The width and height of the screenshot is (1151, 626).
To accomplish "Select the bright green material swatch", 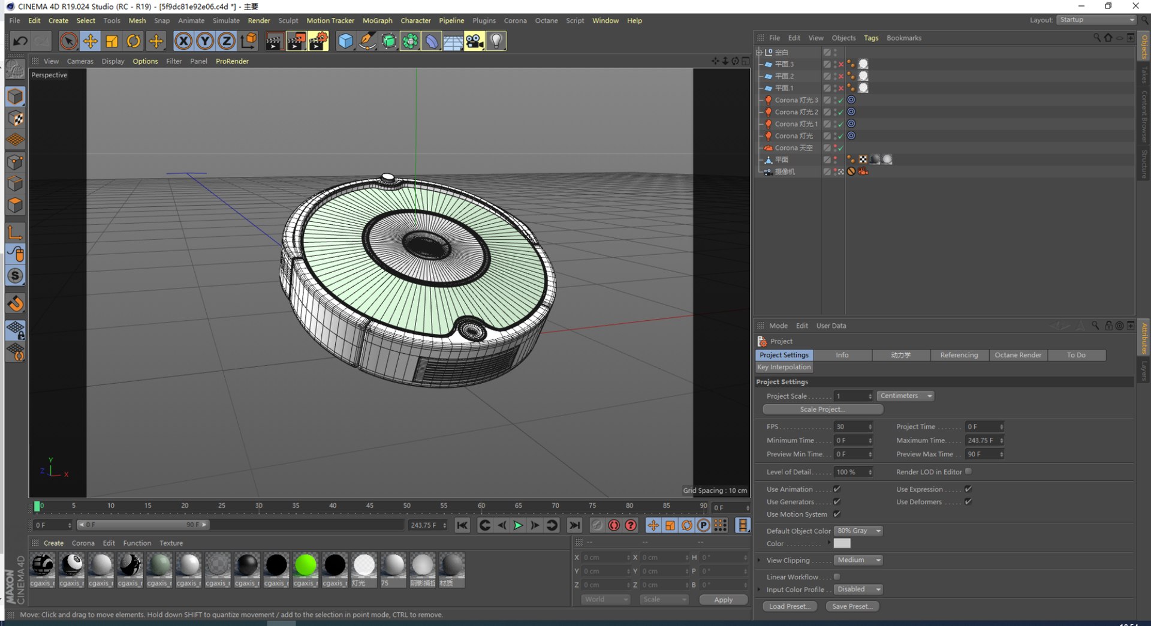I will pyautogui.click(x=305, y=565).
